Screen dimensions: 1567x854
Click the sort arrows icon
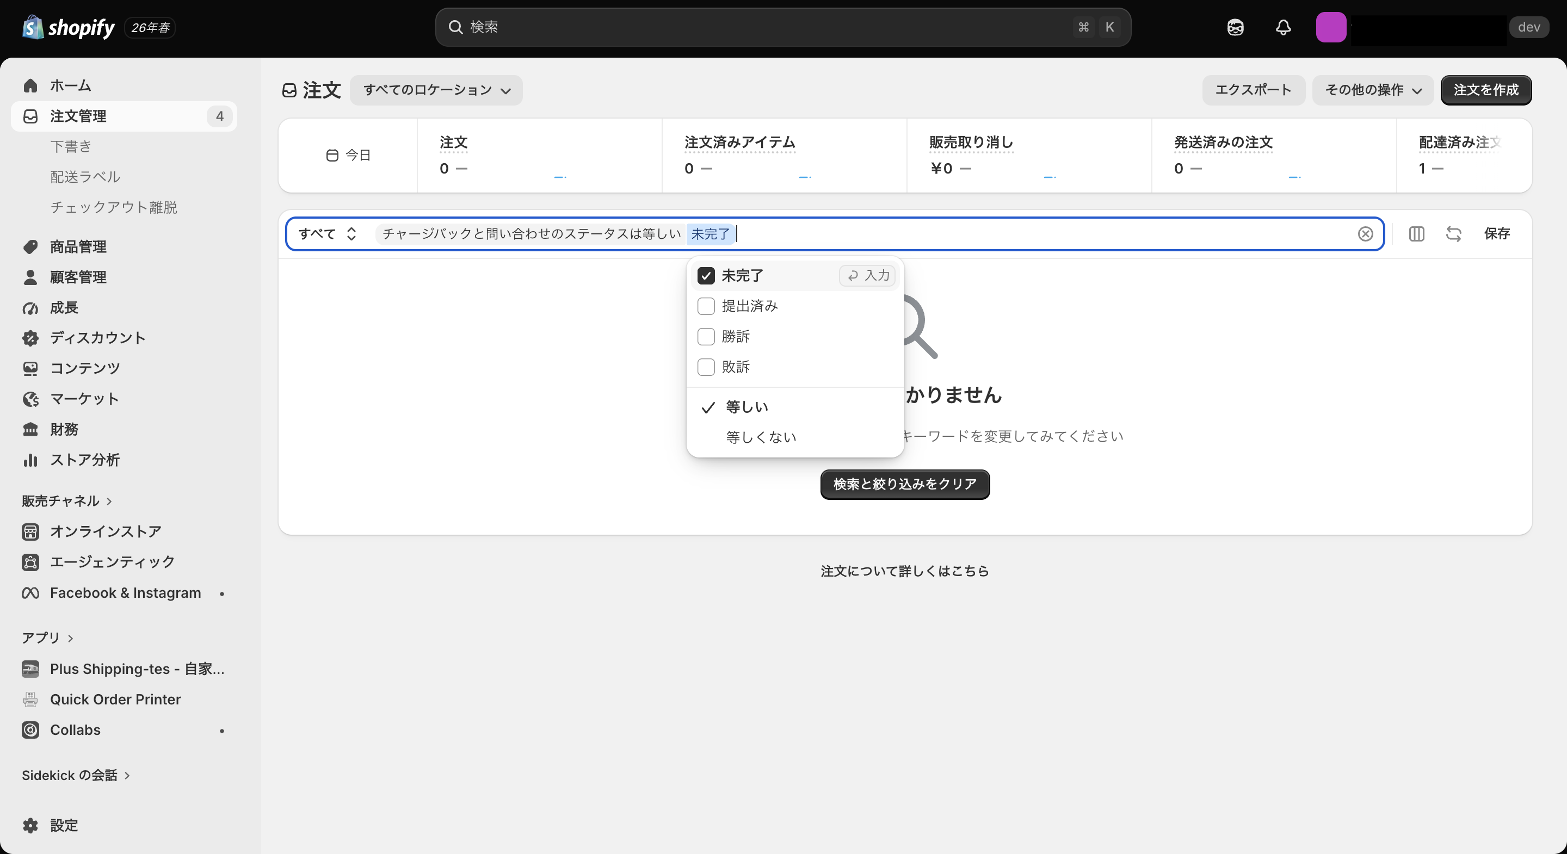pos(1453,233)
